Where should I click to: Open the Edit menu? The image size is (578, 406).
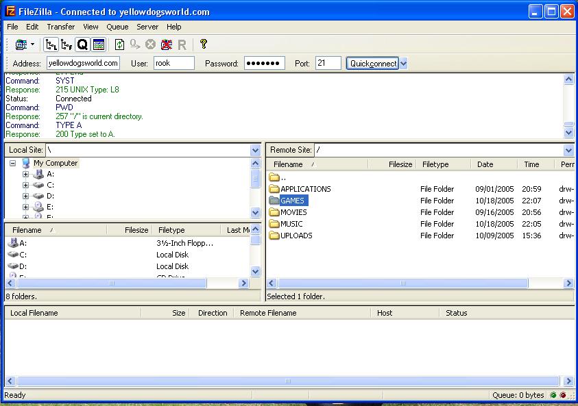pos(32,27)
